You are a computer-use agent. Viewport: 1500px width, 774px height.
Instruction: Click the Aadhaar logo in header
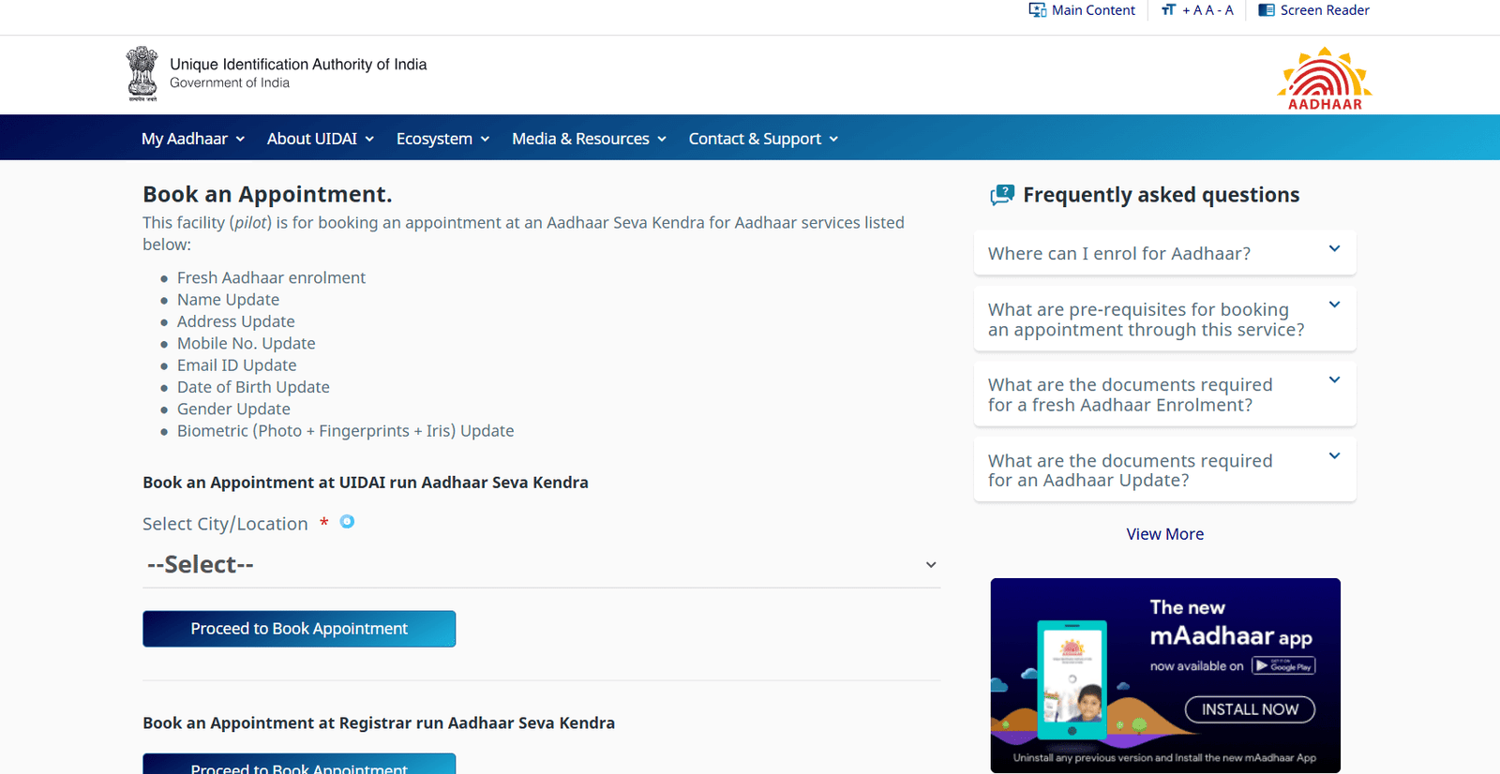pyautogui.click(x=1324, y=79)
